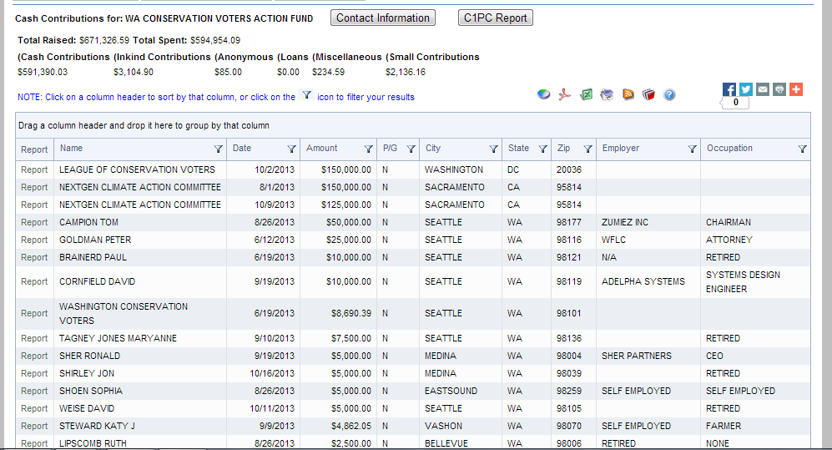Image resolution: width=832 pixels, height=450 pixels.
Task: Click the blue help question mark icon
Action: pyautogui.click(x=669, y=94)
